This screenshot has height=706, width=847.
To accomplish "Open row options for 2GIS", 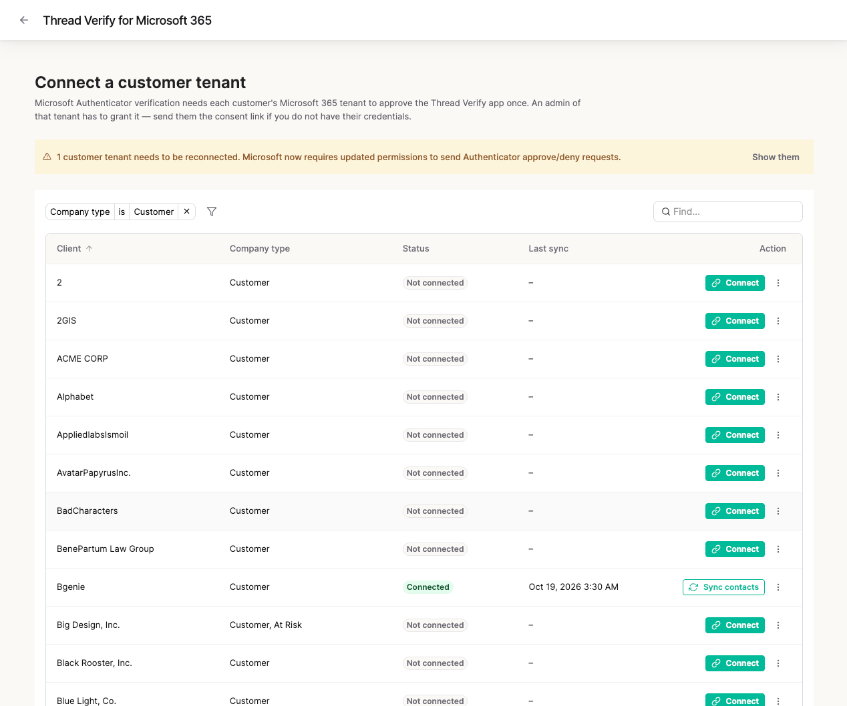I will (778, 321).
